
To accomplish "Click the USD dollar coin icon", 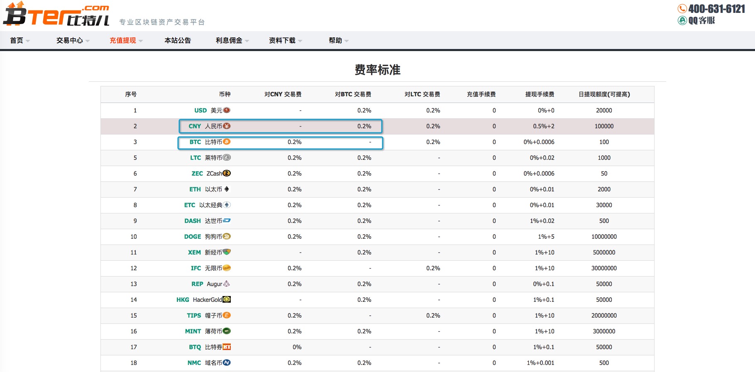I will [x=227, y=110].
